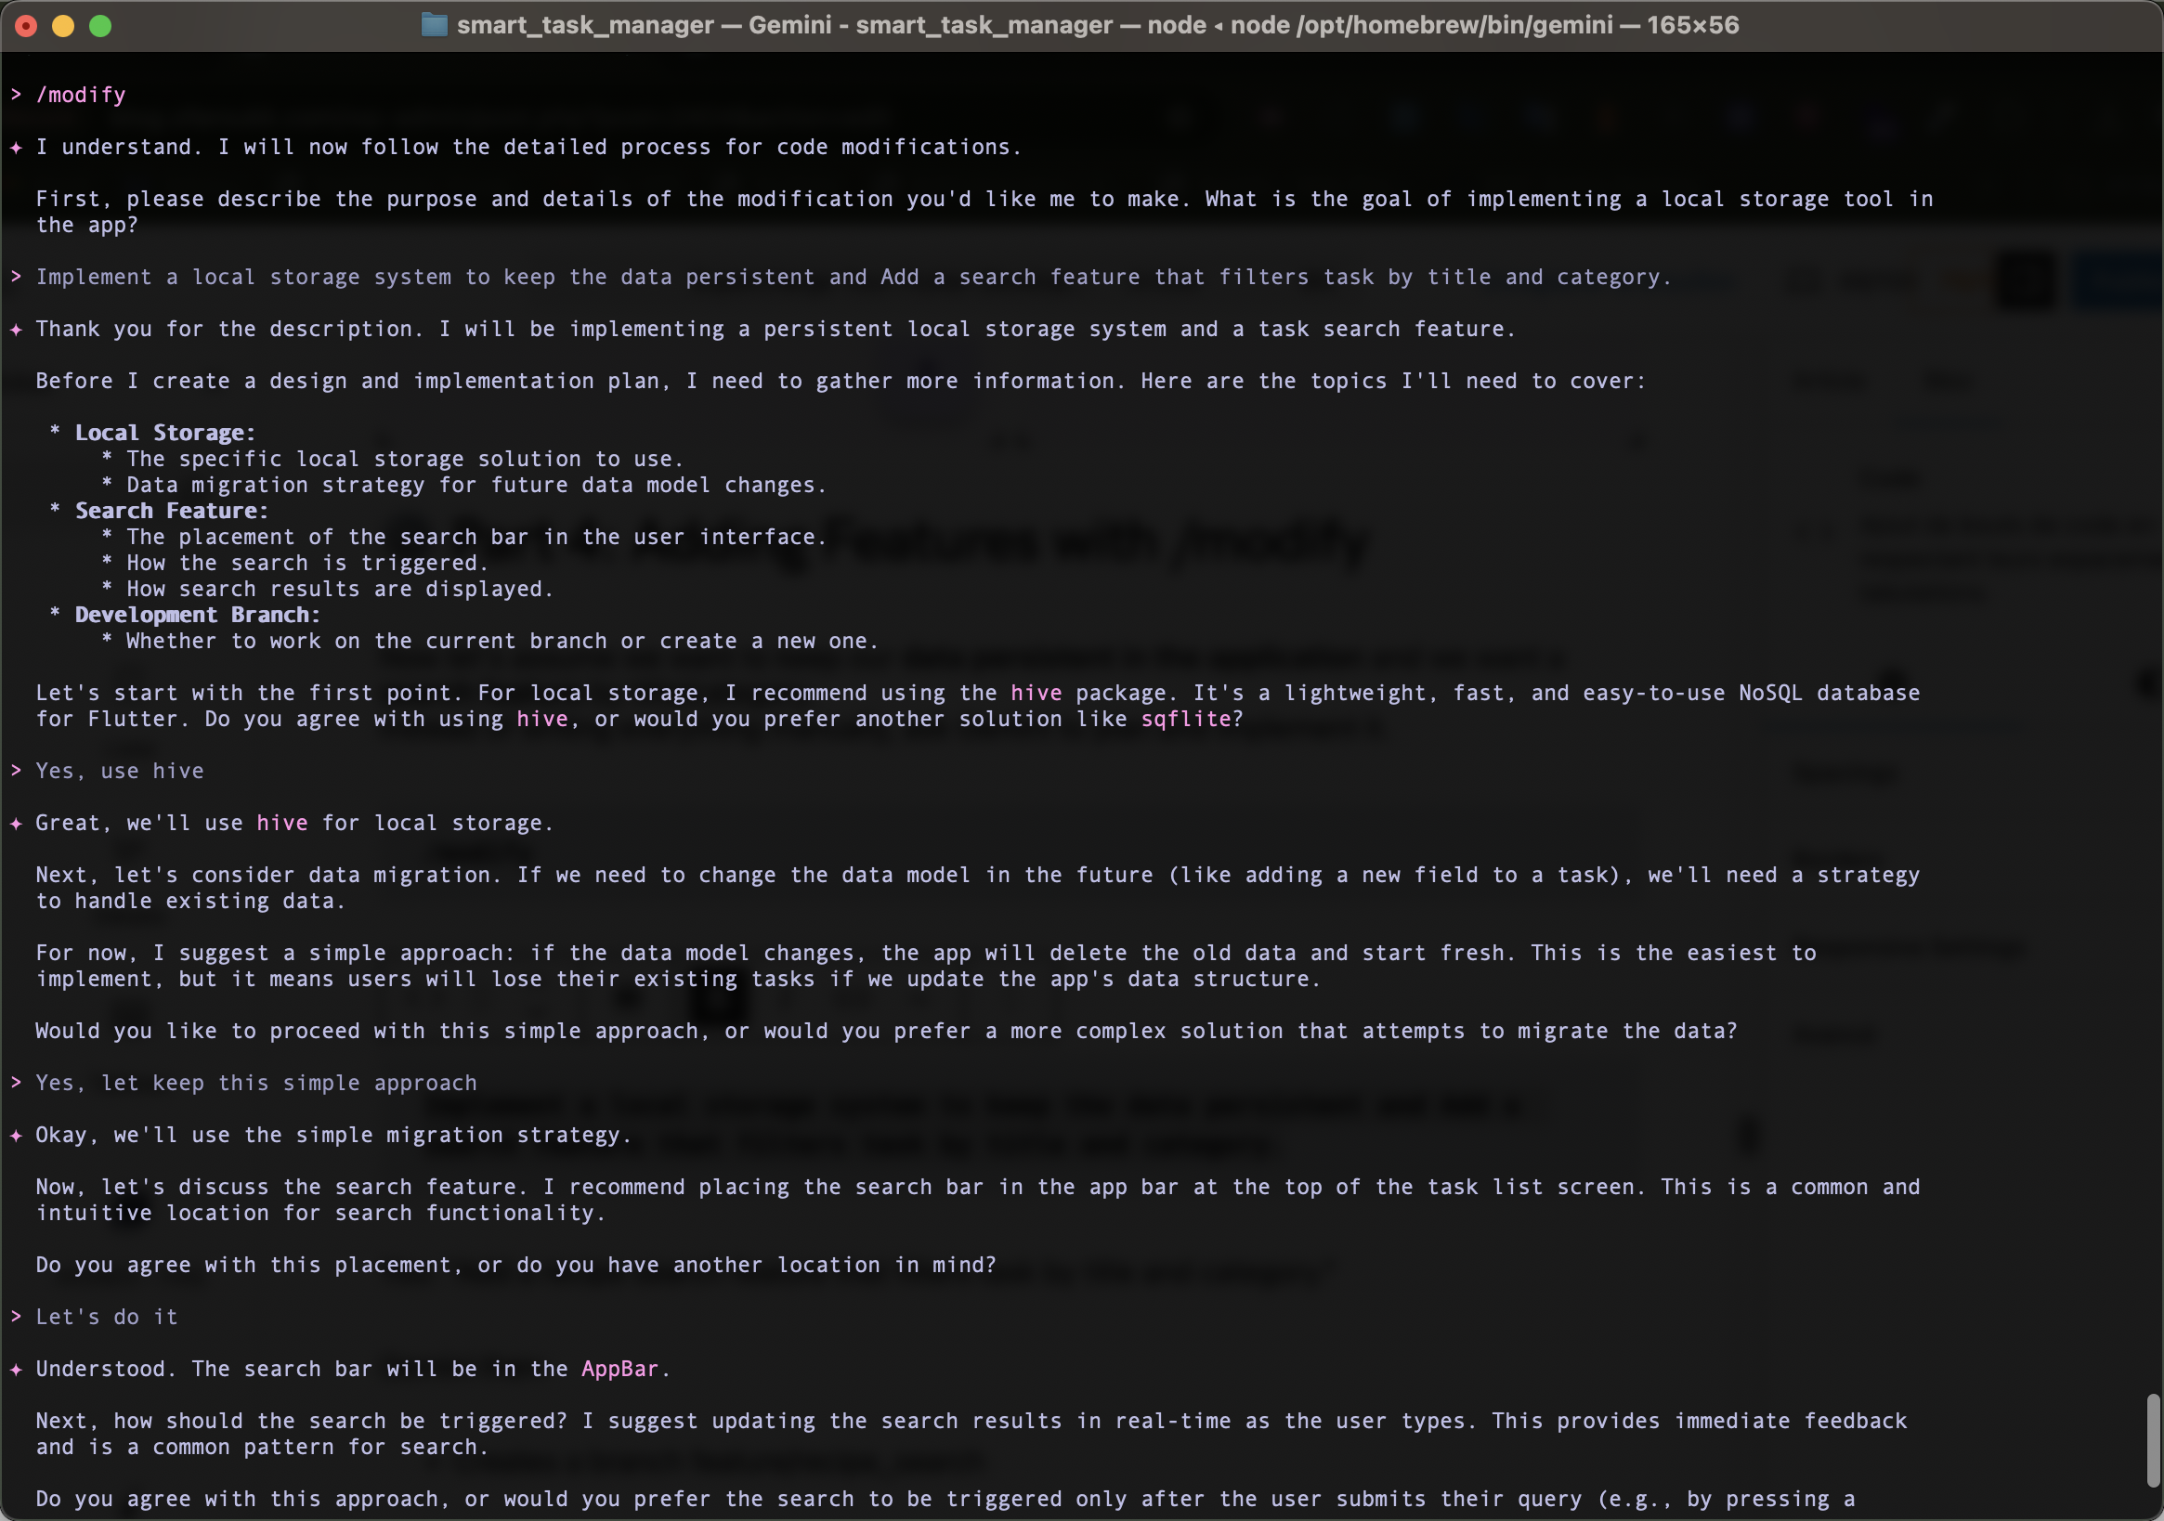Click the prompt arrow before "Let's do it"

[16, 1316]
